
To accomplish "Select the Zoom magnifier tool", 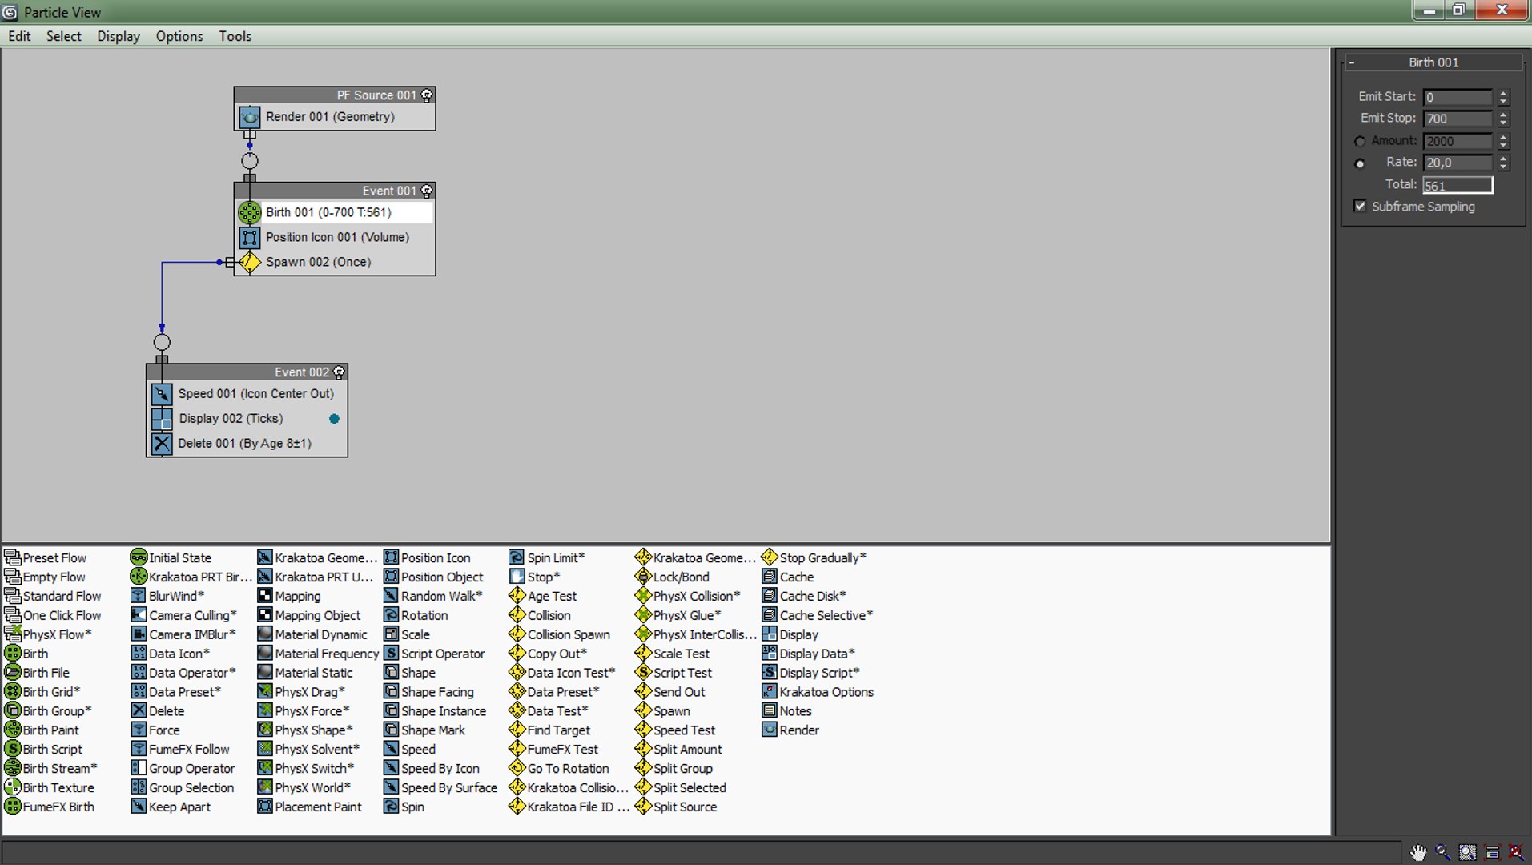I will (x=1443, y=852).
